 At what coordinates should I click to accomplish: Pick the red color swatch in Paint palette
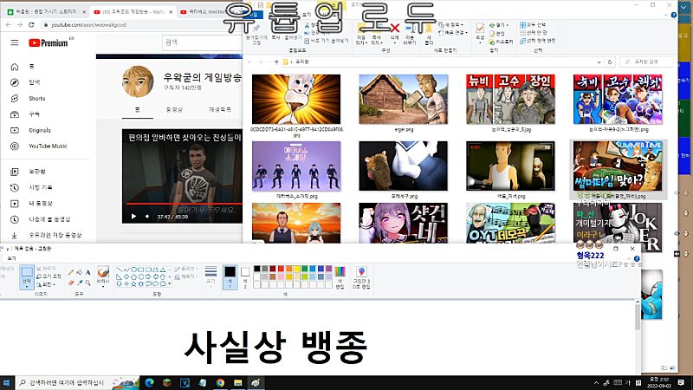[x=281, y=270]
